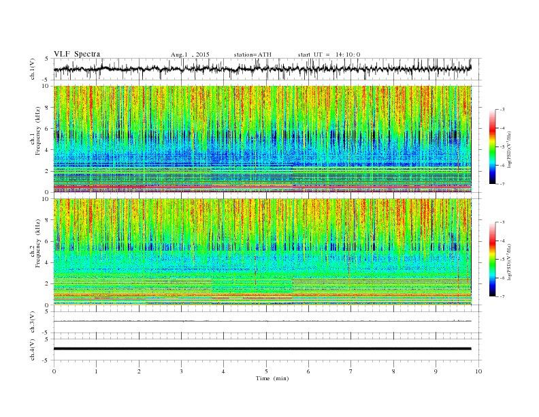The height and width of the screenshot is (417, 539).
Task: Click the VLF Spectra title
Action: [77, 54]
